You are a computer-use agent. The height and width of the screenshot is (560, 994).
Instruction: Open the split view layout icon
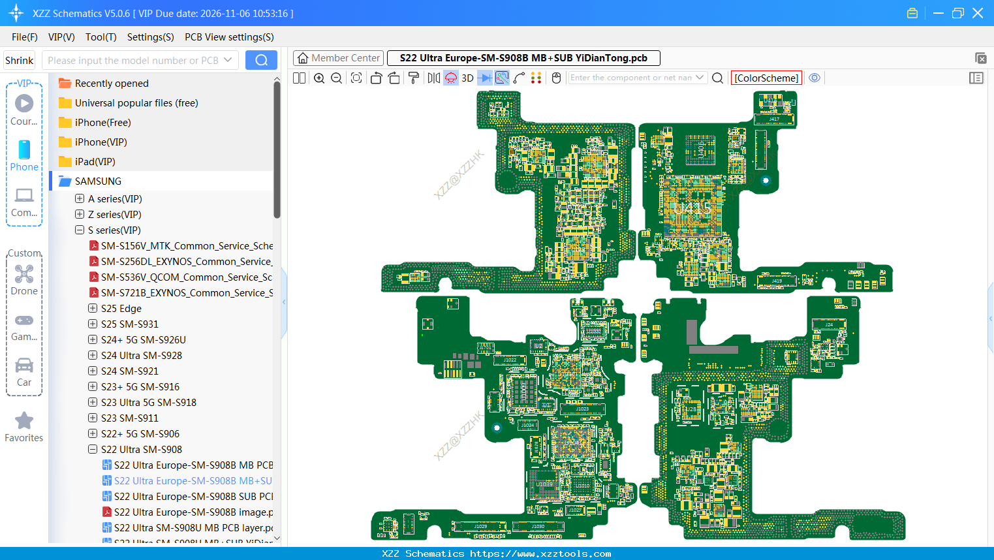click(299, 78)
